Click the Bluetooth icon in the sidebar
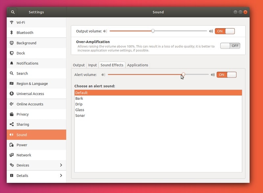This screenshot has width=263, height=193. coord(12,32)
